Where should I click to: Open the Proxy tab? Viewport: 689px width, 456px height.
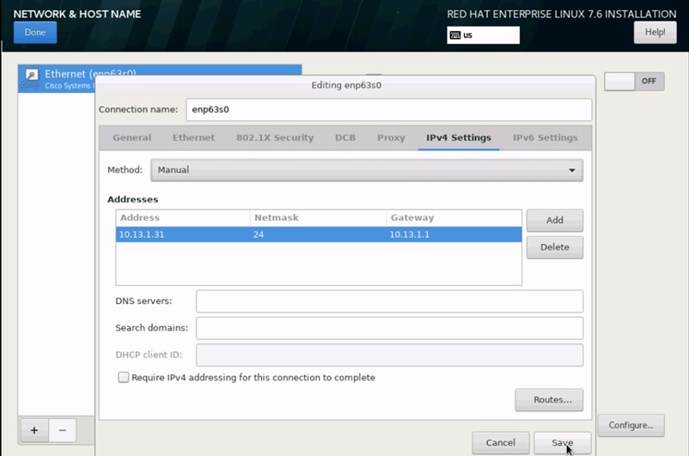(391, 137)
